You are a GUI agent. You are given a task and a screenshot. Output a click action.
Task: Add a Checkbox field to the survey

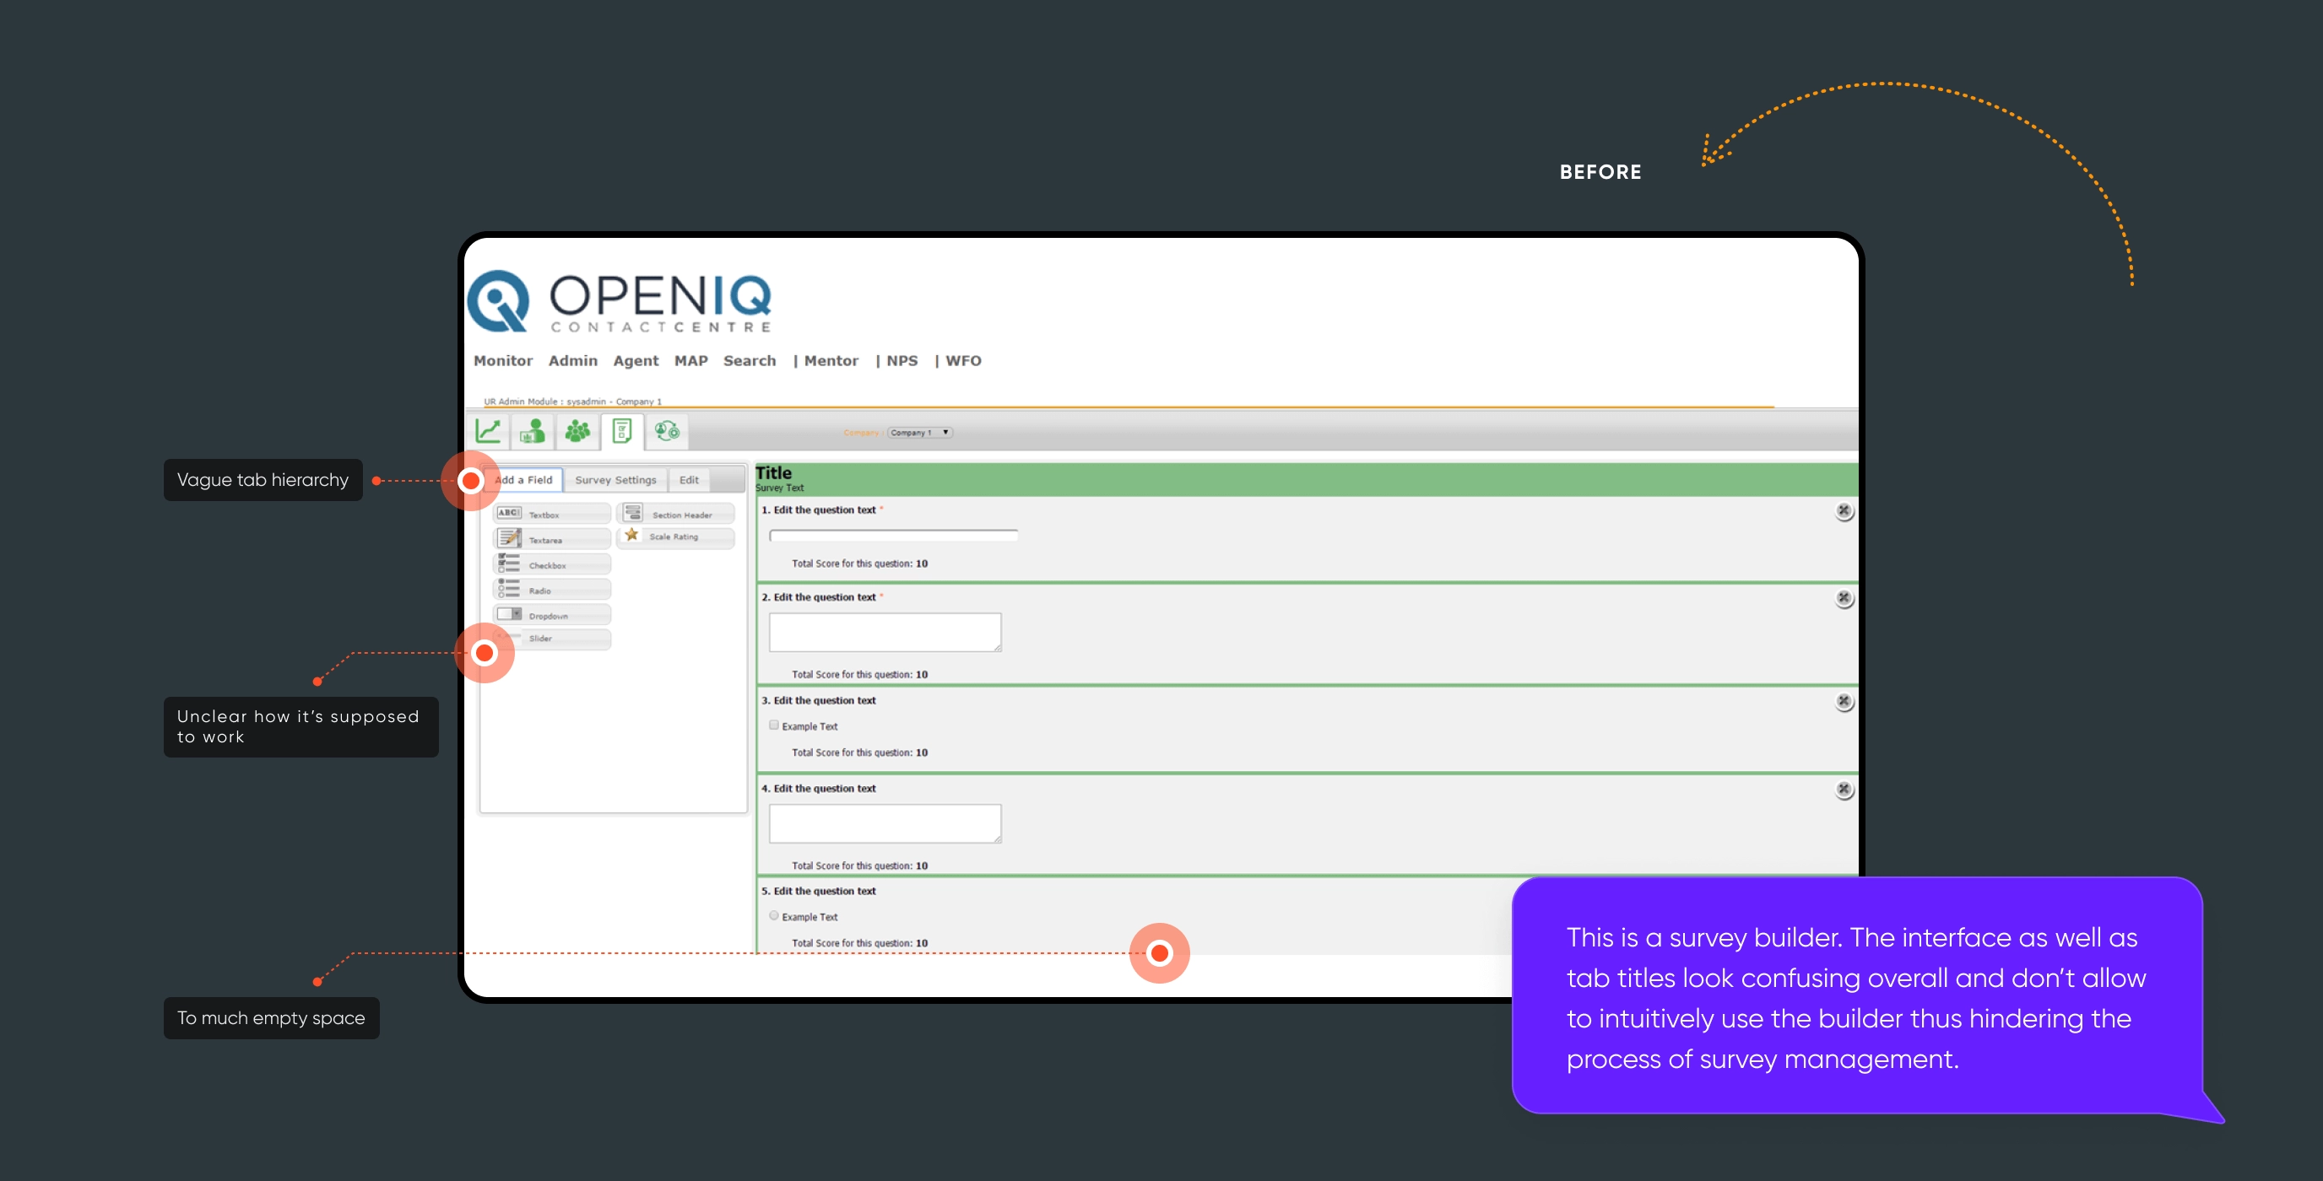[552, 564]
